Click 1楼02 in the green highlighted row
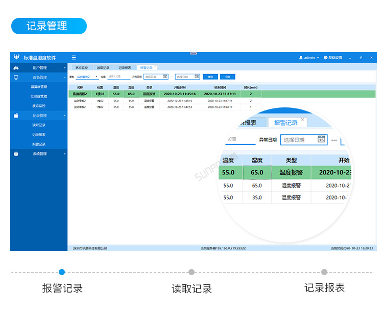 click(100, 94)
